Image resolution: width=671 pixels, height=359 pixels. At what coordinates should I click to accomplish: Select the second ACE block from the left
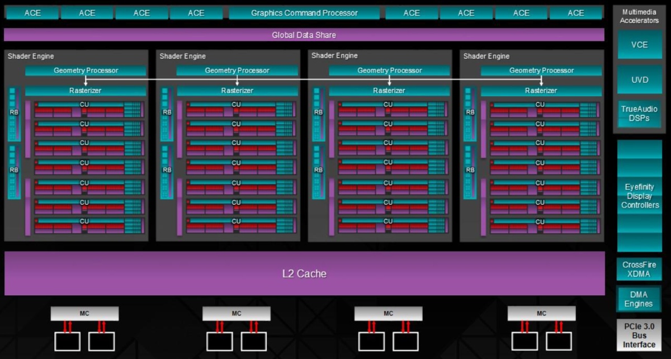point(87,13)
